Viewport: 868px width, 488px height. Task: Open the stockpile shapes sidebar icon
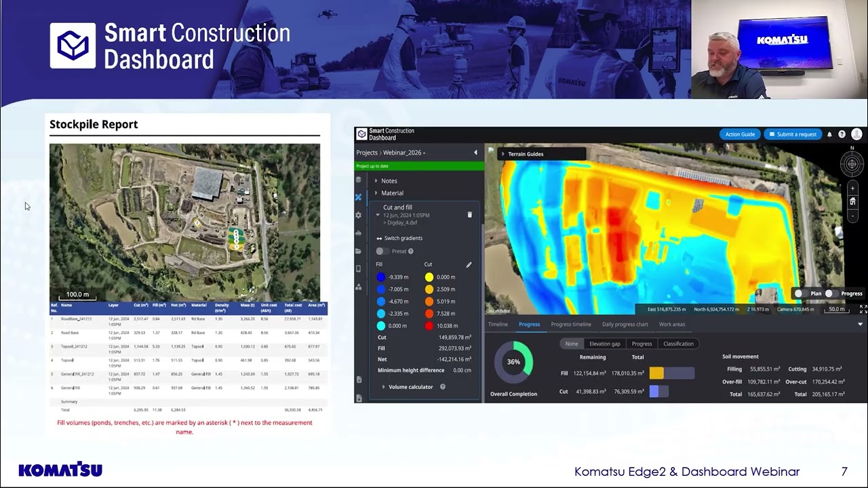359,287
